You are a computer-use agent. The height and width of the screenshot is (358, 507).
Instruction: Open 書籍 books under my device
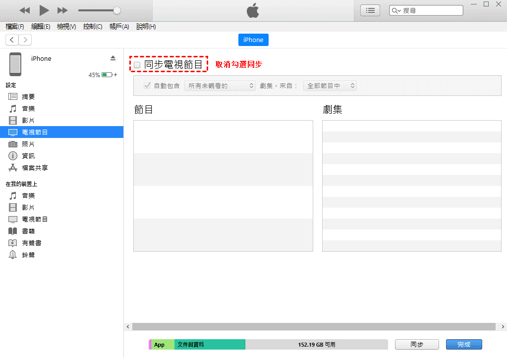(x=28, y=231)
